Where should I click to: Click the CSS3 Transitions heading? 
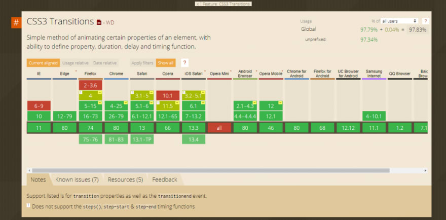point(60,22)
